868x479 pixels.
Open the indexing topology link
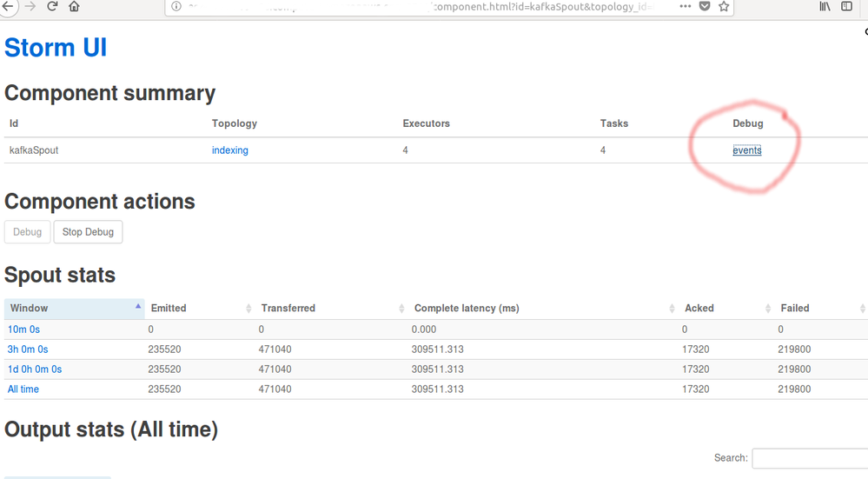tap(229, 150)
